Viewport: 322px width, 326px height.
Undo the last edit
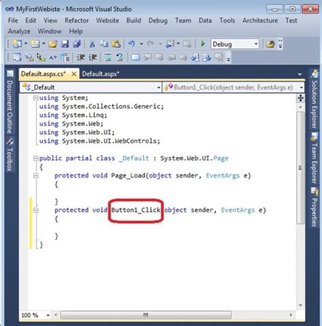pyautogui.click(x=131, y=44)
